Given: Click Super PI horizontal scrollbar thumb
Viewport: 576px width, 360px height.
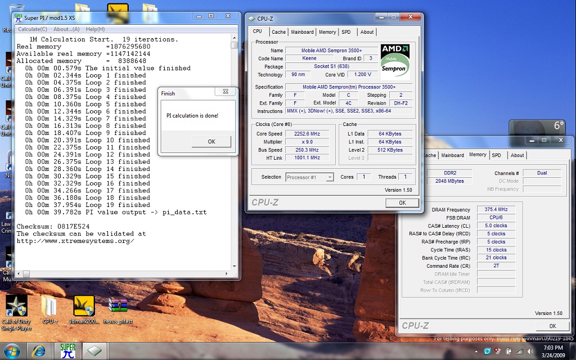Looking at the screenshot, I should point(26,274).
